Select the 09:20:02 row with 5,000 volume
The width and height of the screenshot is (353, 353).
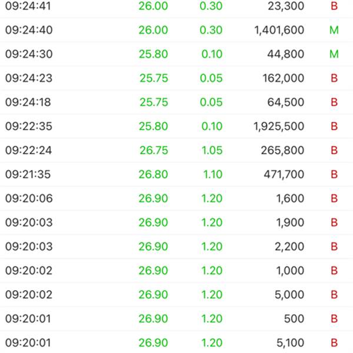176,295
